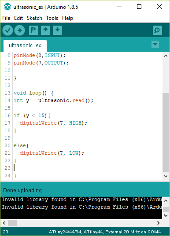Click 'int y = ultrasonic.read();' line
This screenshot has height=236, width=170.
click(53, 100)
